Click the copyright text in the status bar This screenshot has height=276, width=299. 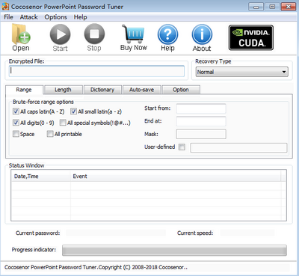click(x=96, y=267)
